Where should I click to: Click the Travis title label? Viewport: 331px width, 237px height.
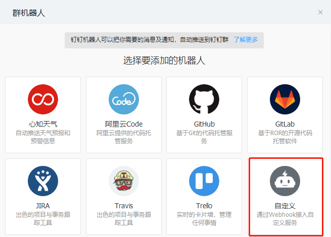[124, 206]
